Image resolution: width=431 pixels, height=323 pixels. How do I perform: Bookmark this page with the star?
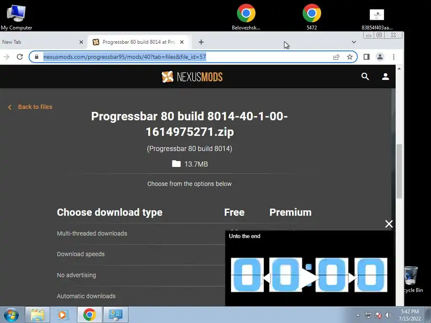click(350, 57)
